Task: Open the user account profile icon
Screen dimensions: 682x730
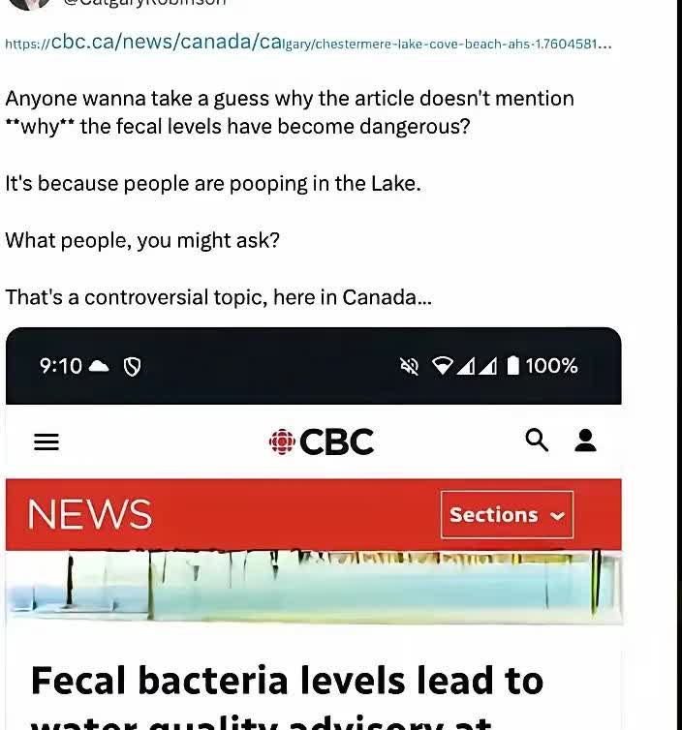Action: (585, 441)
